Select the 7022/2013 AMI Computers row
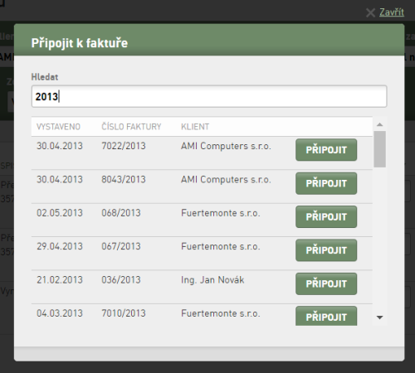The width and height of the screenshot is (415, 373). pos(202,153)
